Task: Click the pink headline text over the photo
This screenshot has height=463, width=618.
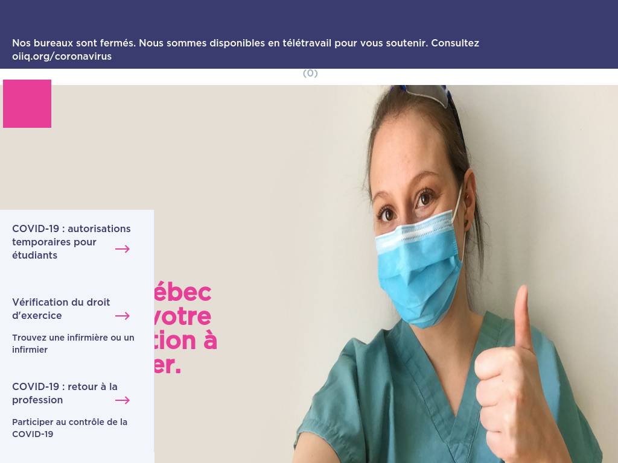Action: pos(185,328)
